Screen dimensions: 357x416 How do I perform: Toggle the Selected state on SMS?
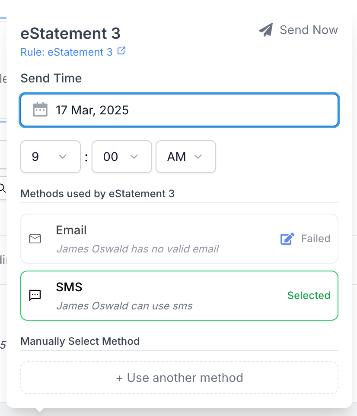[x=309, y=296]
